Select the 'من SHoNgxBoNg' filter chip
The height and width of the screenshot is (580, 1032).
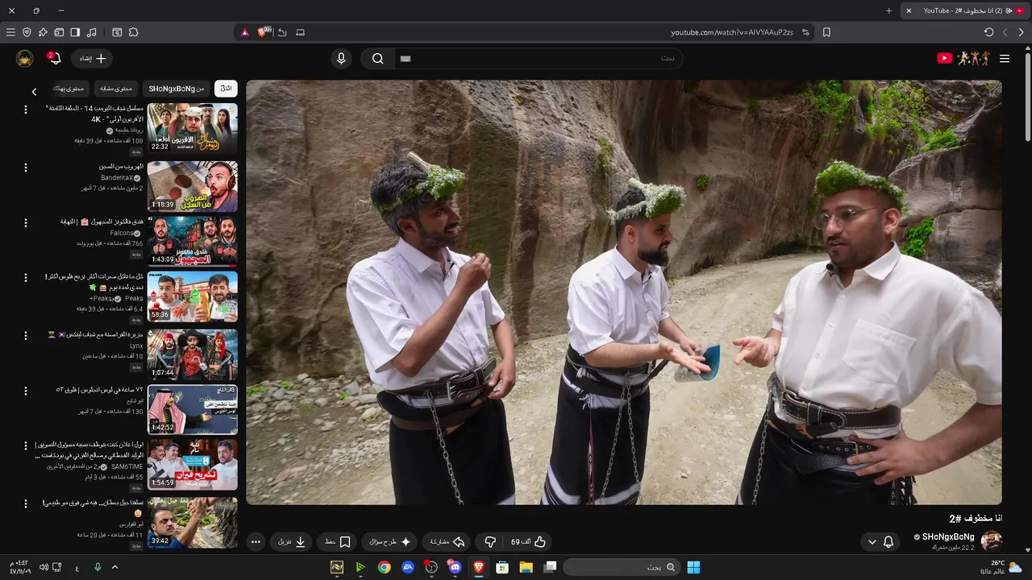pyautogui.click(x=177, y=89)
